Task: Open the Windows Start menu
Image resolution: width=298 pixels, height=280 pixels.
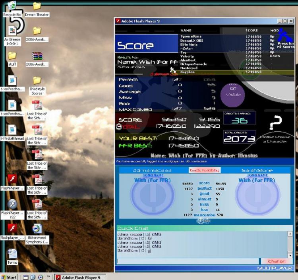Action: click(x=9, y=277)
